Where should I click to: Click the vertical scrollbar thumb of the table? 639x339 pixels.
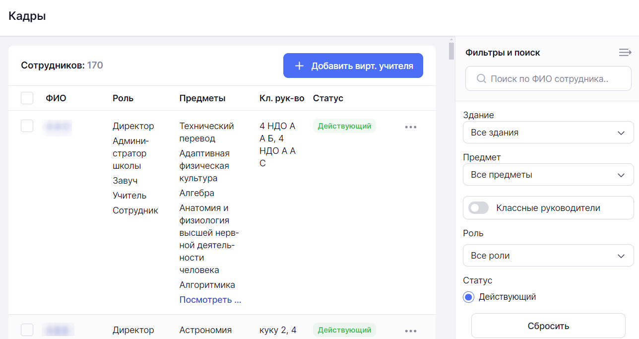click(451, 51)
